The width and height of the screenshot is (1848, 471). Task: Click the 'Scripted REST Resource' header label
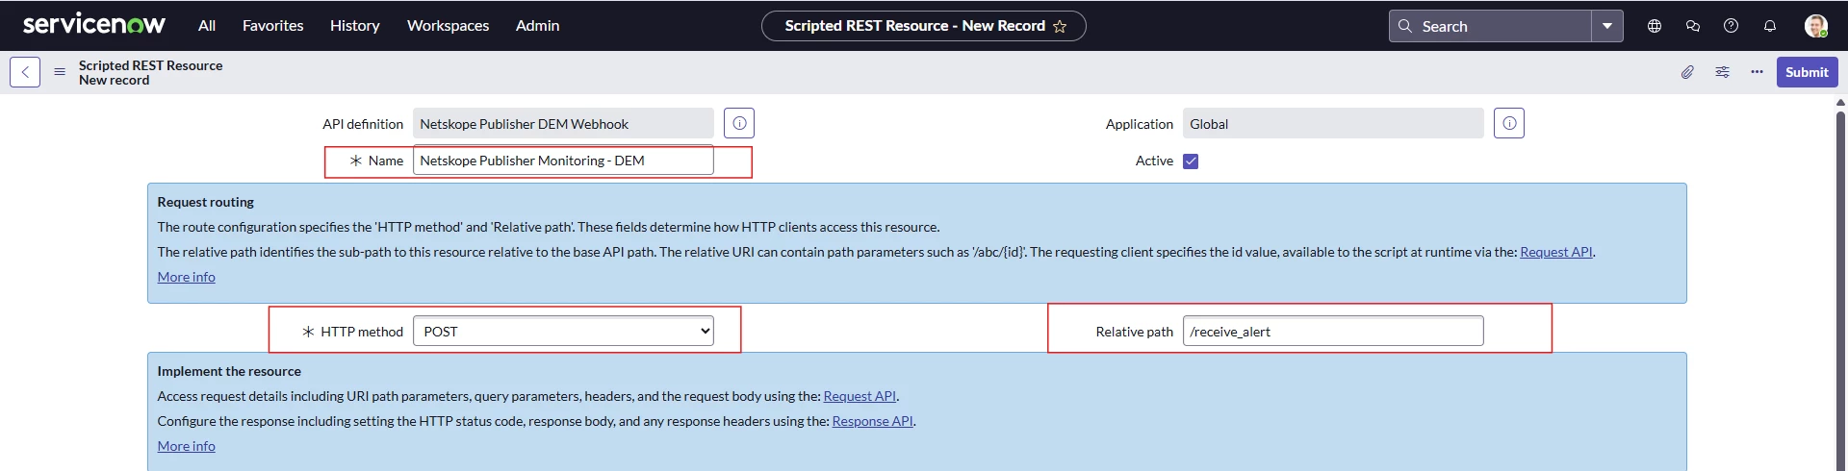[150, 65]
